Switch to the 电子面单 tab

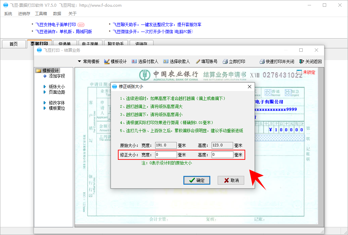90,44
